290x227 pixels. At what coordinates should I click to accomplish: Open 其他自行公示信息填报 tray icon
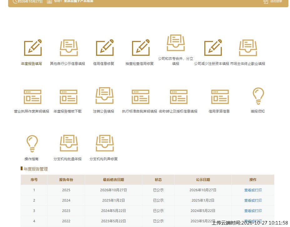click(69, 48)
